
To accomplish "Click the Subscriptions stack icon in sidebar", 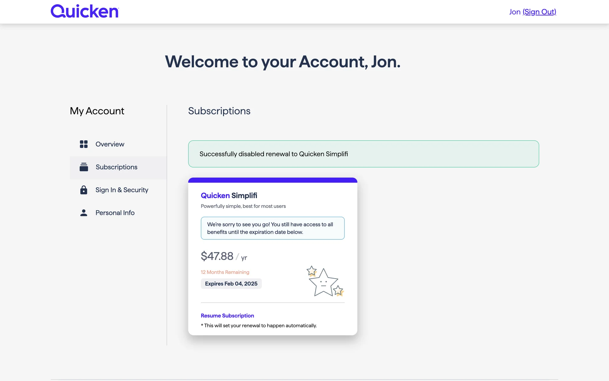I will point(84,167).
